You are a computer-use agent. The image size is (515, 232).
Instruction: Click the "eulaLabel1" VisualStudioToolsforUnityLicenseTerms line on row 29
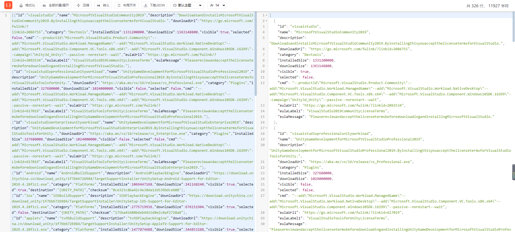click(333, 218)
